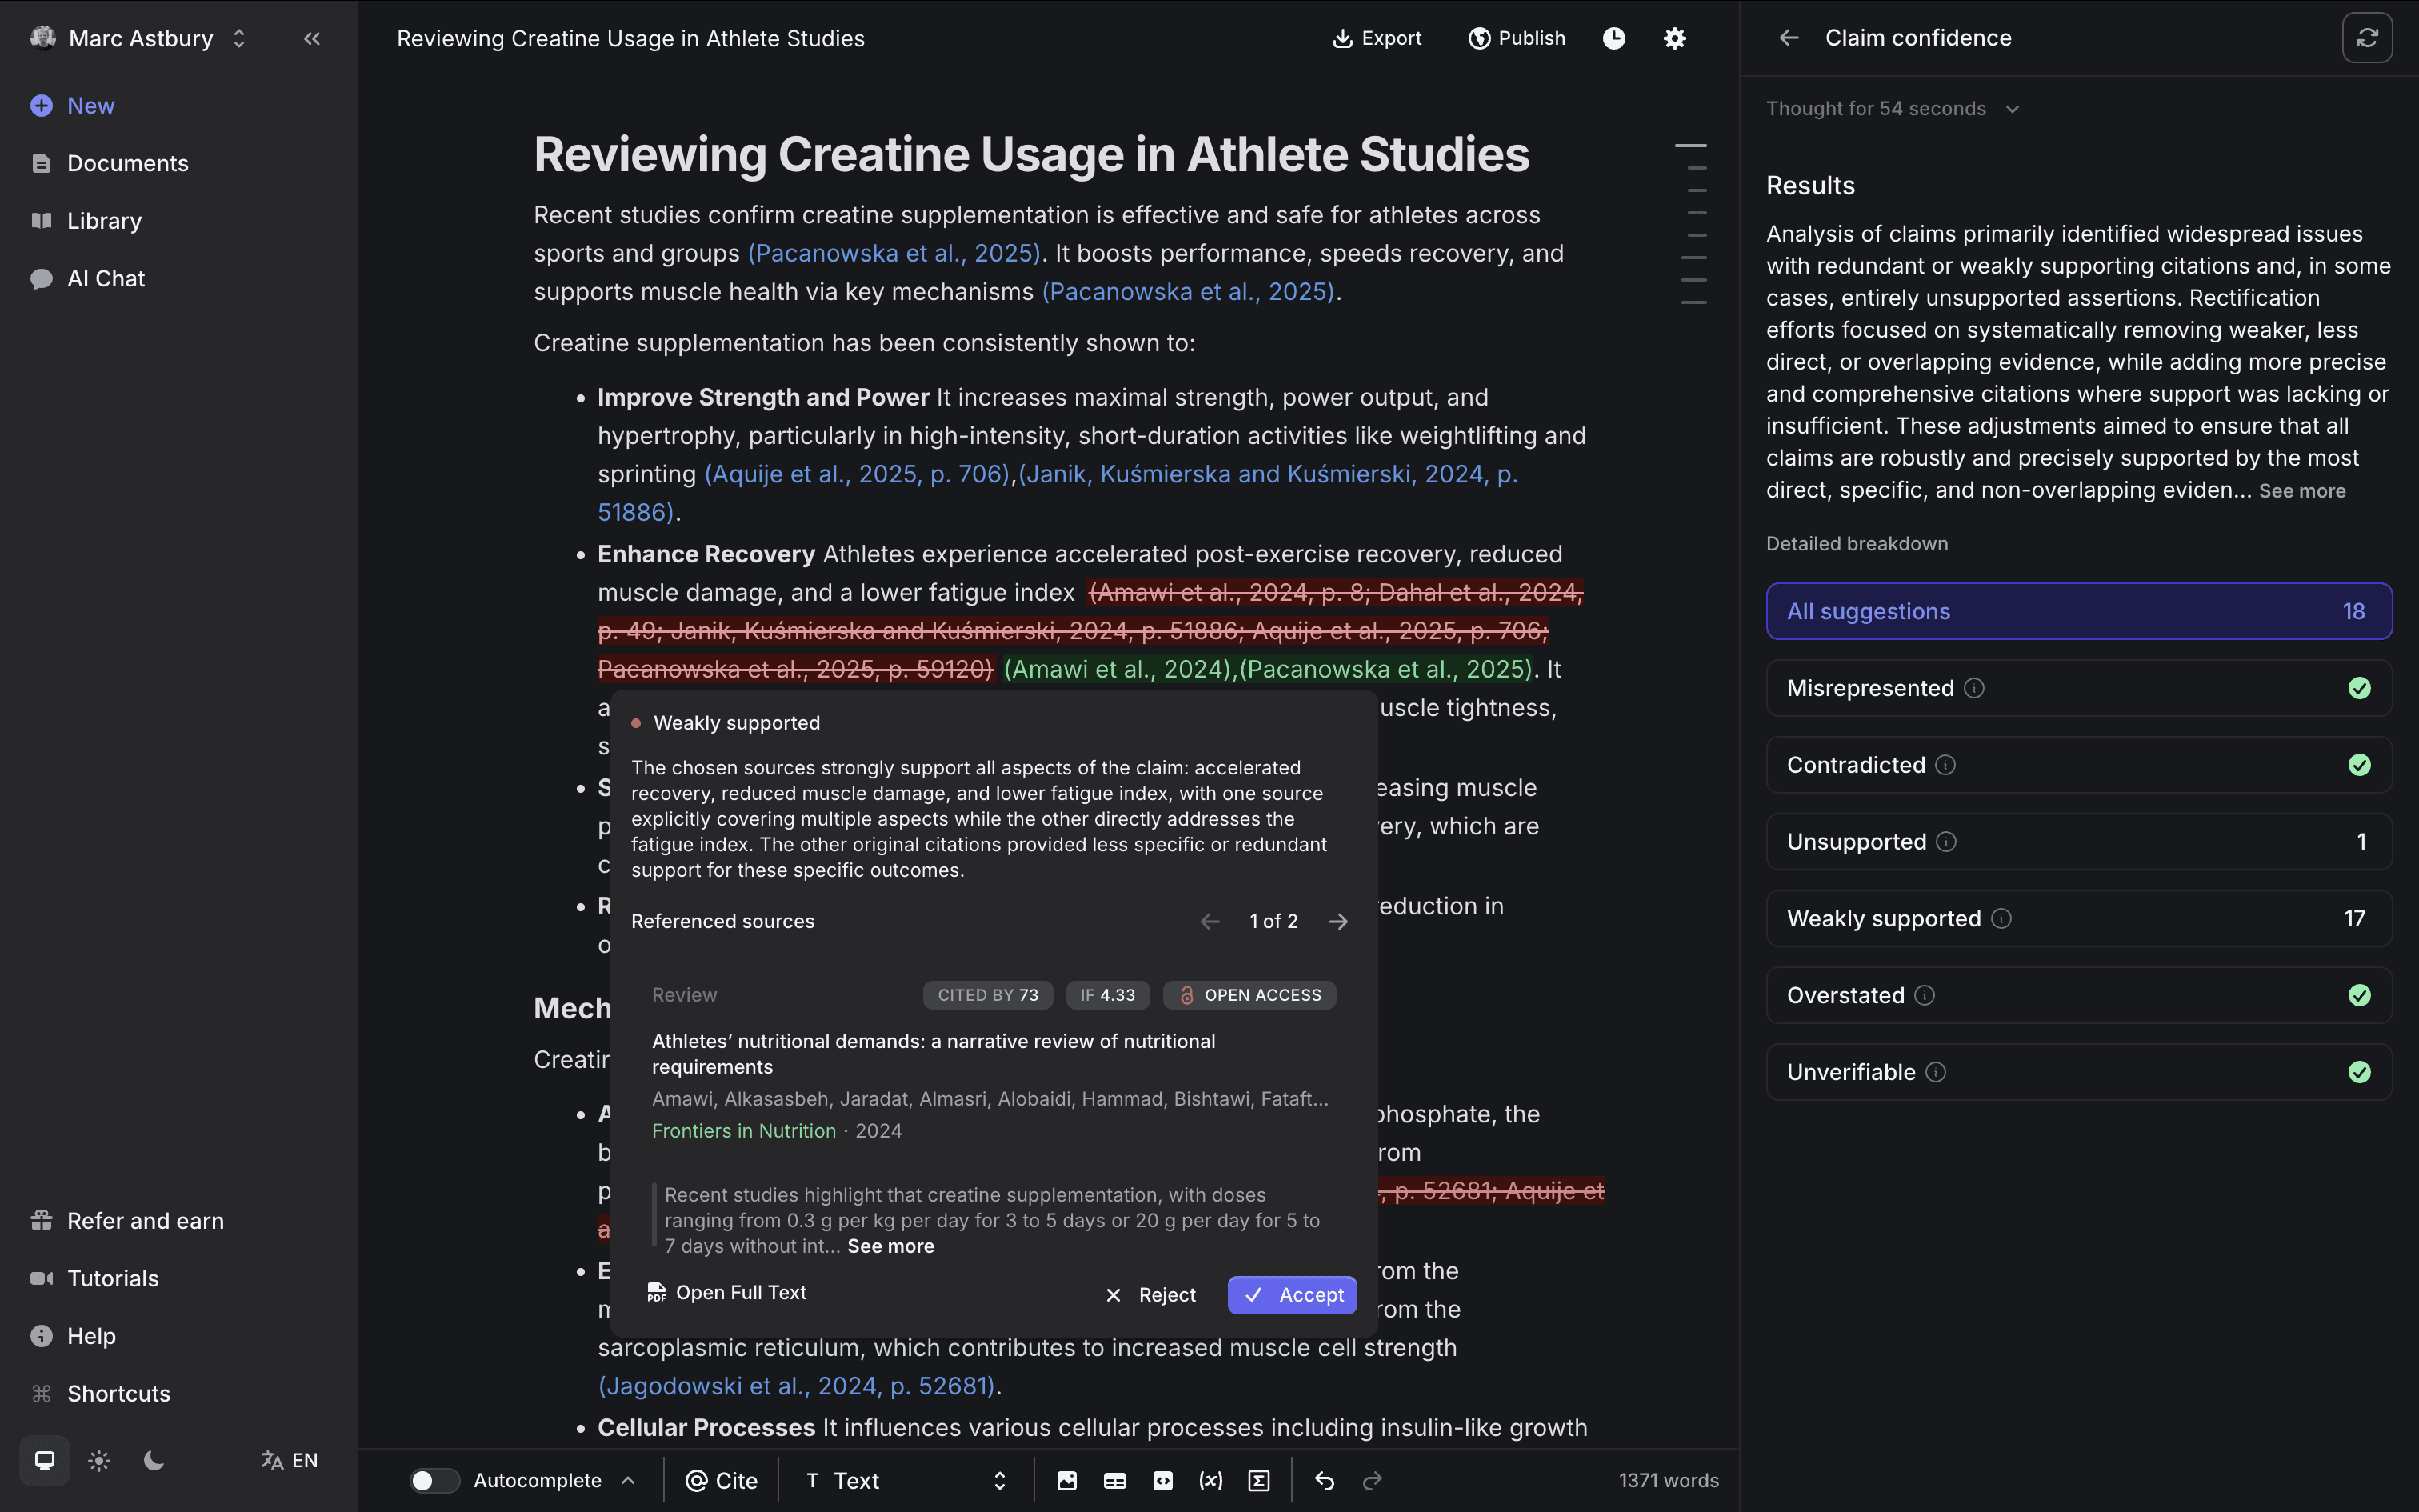Go to the next referenced source arrow
2419x1512 pixels.
coord(1337,921)
